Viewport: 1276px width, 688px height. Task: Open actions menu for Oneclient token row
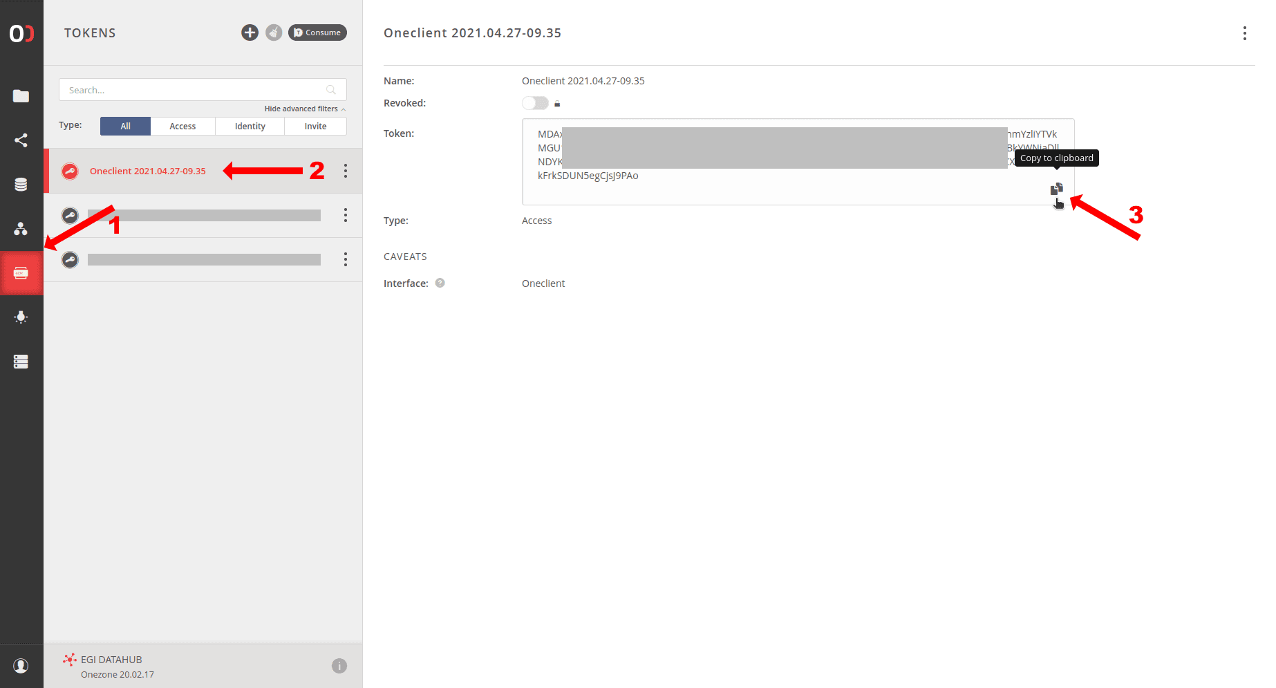[x=346, y=171]
